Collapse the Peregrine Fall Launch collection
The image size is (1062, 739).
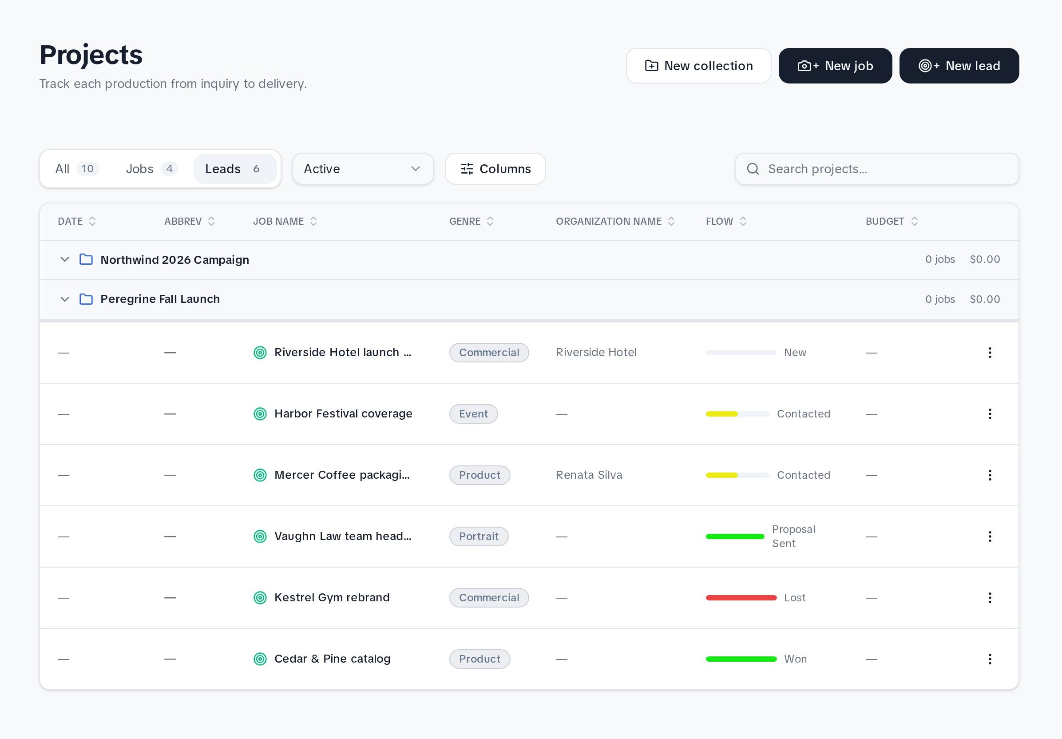pos(65,299)
